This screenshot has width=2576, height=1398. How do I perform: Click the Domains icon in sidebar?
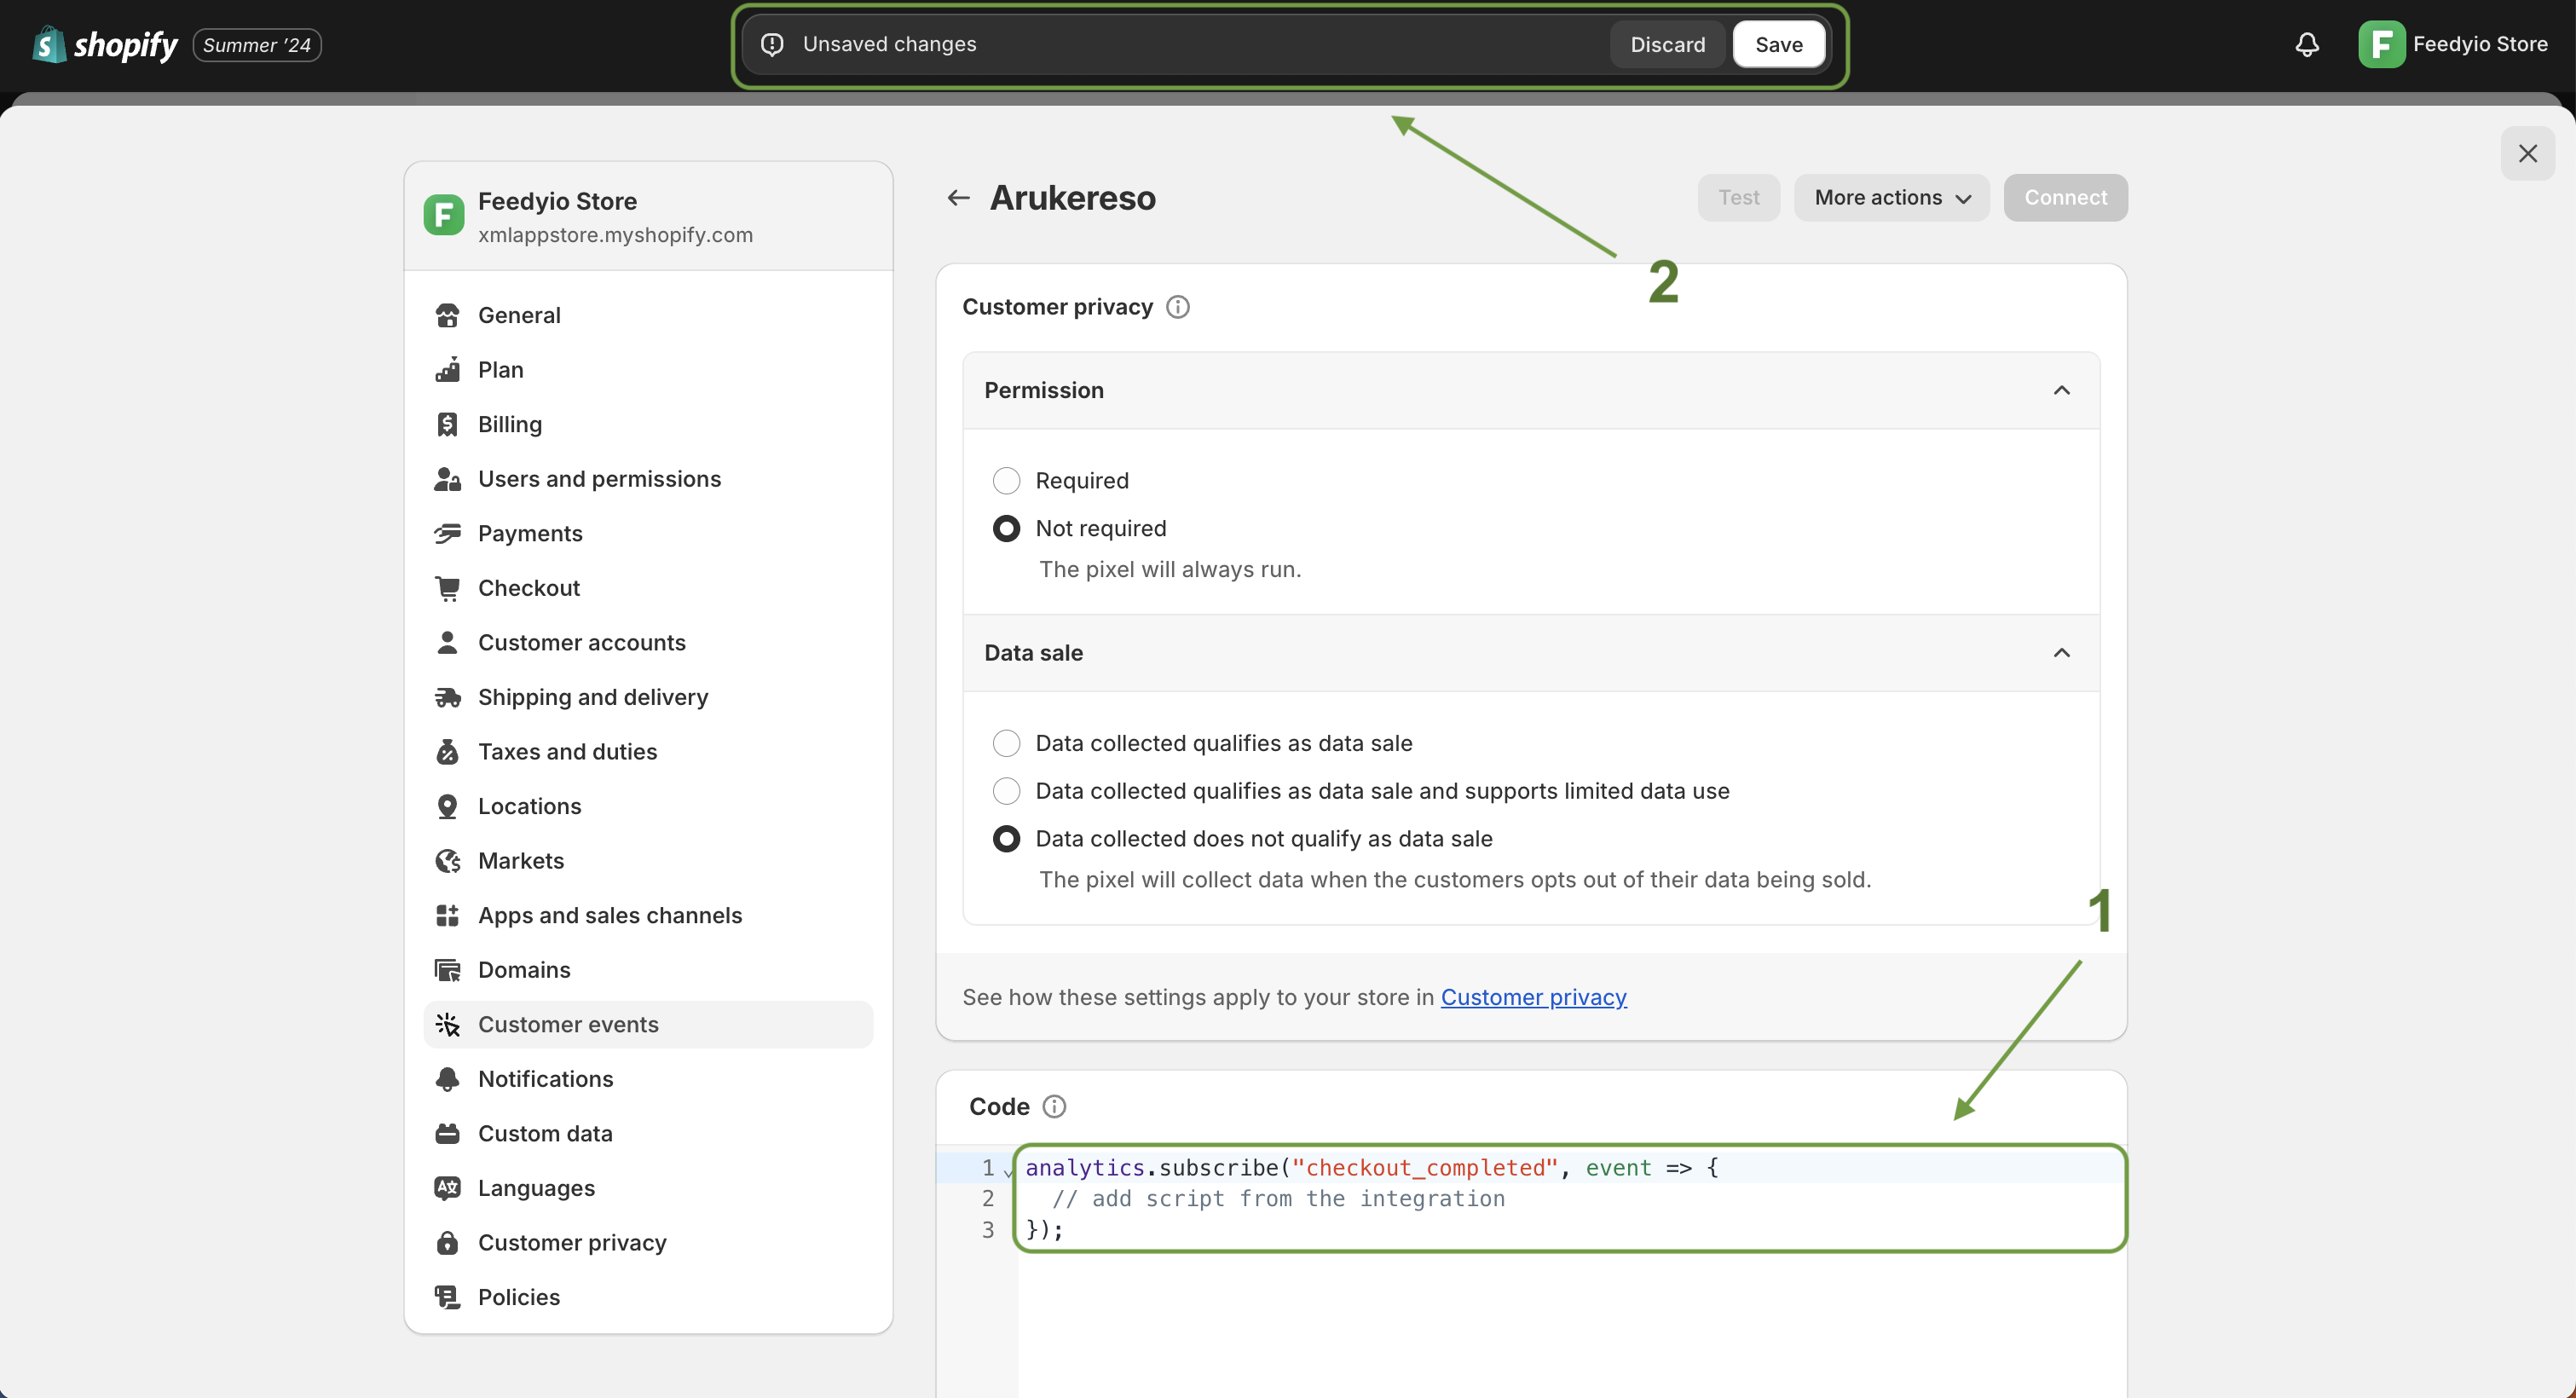click(447, 969)
